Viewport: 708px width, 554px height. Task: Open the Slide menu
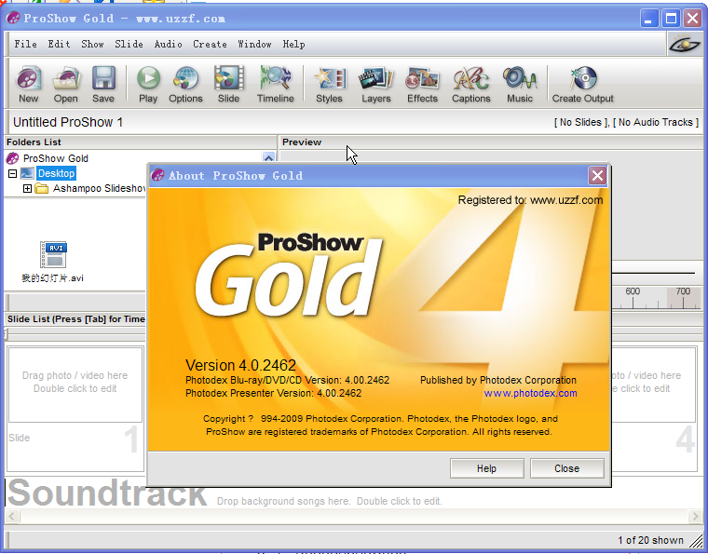[x=129, y=44]
